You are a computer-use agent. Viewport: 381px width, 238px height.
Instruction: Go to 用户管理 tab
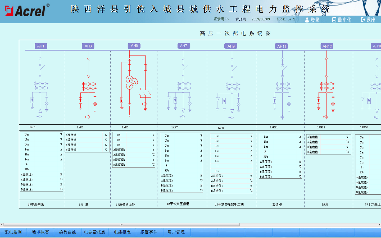point(176,232)
